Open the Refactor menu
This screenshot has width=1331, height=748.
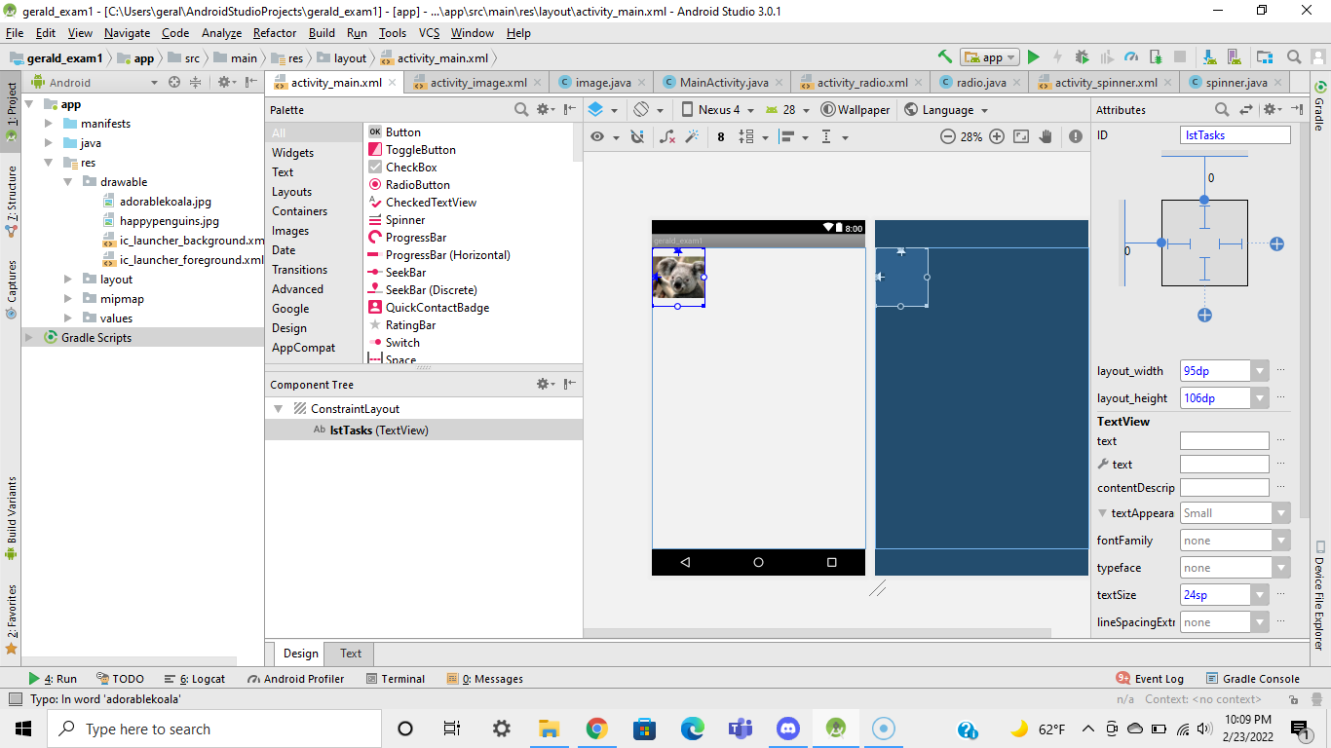(x=277, y=32)
